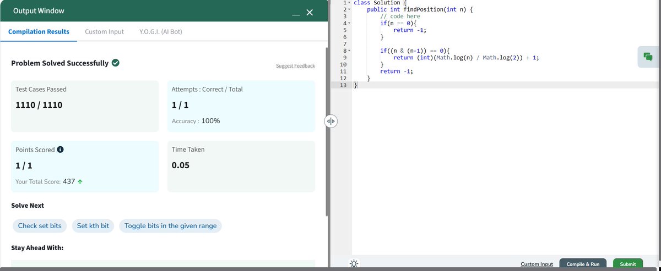Click Custom Input link below editor
Image resolution: width=661 pixels, height=271 pixels.
click(537, 264)
